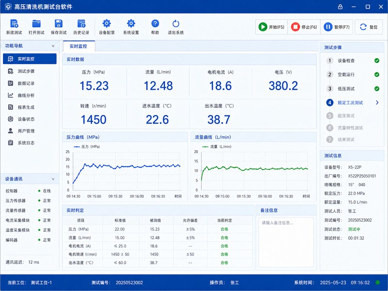Pause the test with 暂停(F7)
388x291 pixels.
(x=337, y=27)
